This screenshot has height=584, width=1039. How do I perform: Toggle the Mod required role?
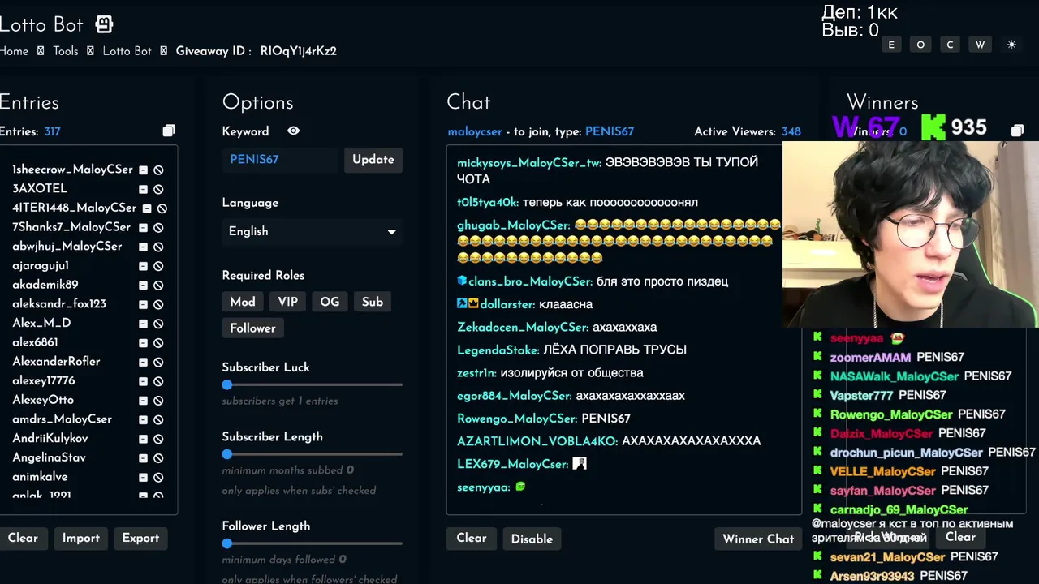pyautogui.click(x=243, y=302)
